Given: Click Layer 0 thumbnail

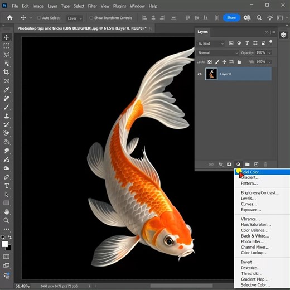Looking at the screenshot, I should 211,74.
